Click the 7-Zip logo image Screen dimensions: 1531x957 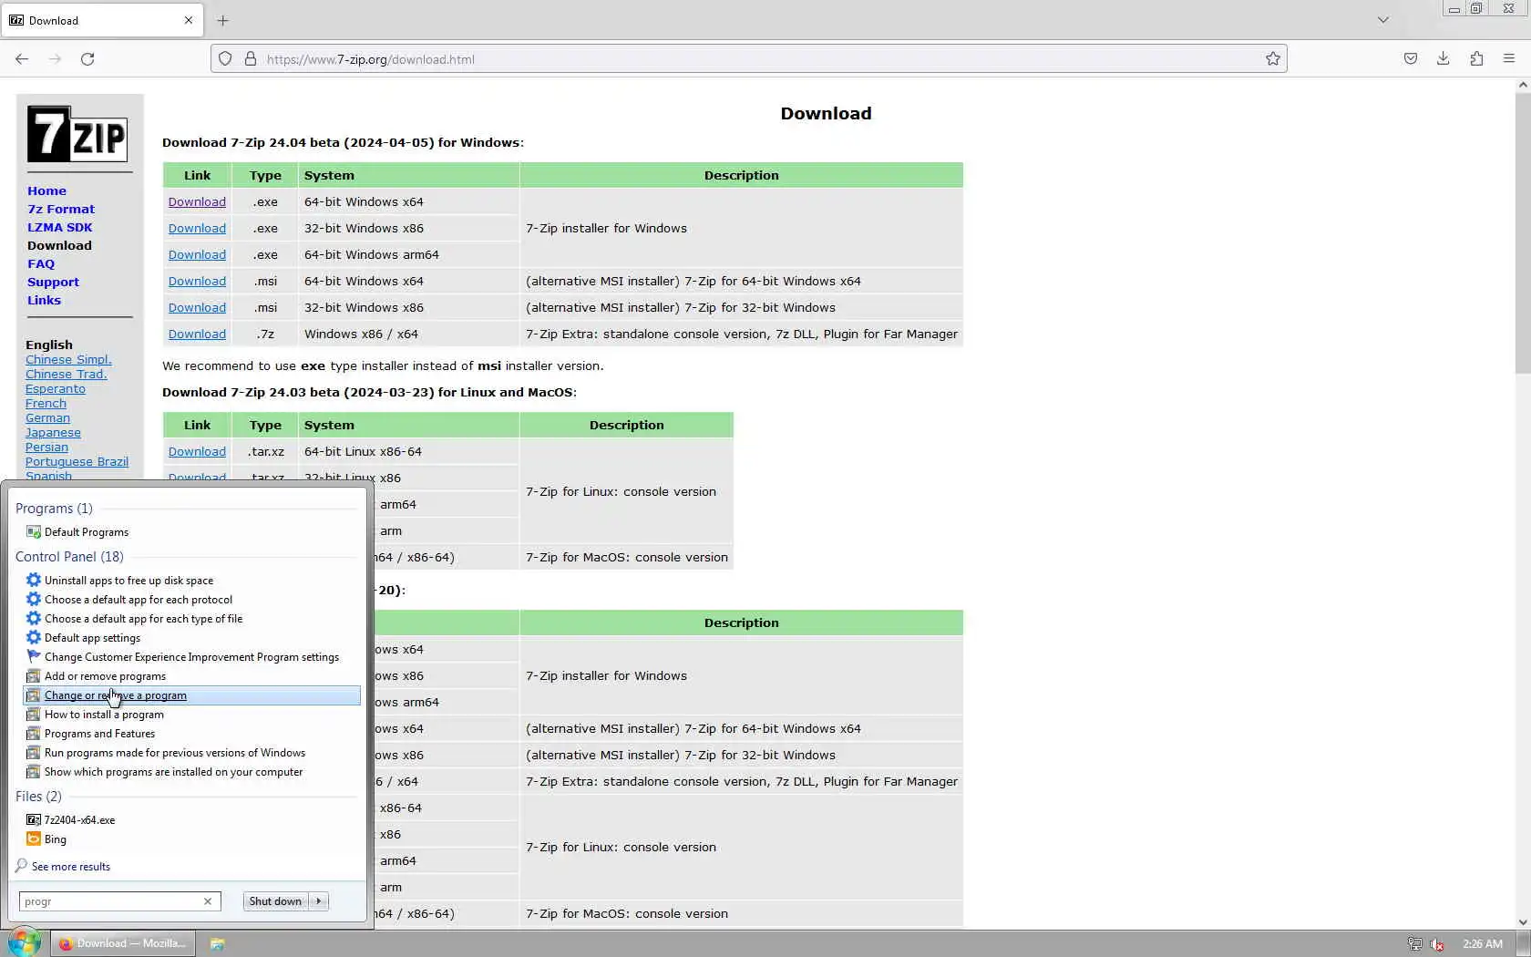click(x=77, y=134)
